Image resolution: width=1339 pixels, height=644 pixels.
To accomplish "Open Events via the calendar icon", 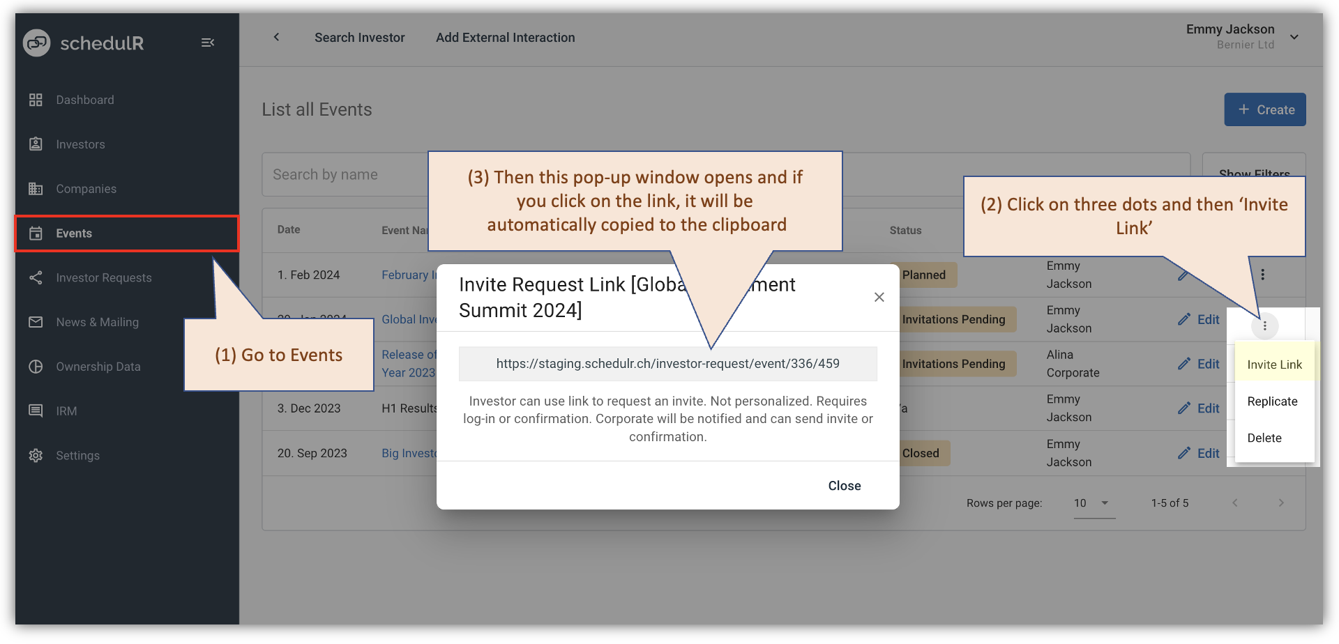I will pyautogui.click(x=36, y=233).
